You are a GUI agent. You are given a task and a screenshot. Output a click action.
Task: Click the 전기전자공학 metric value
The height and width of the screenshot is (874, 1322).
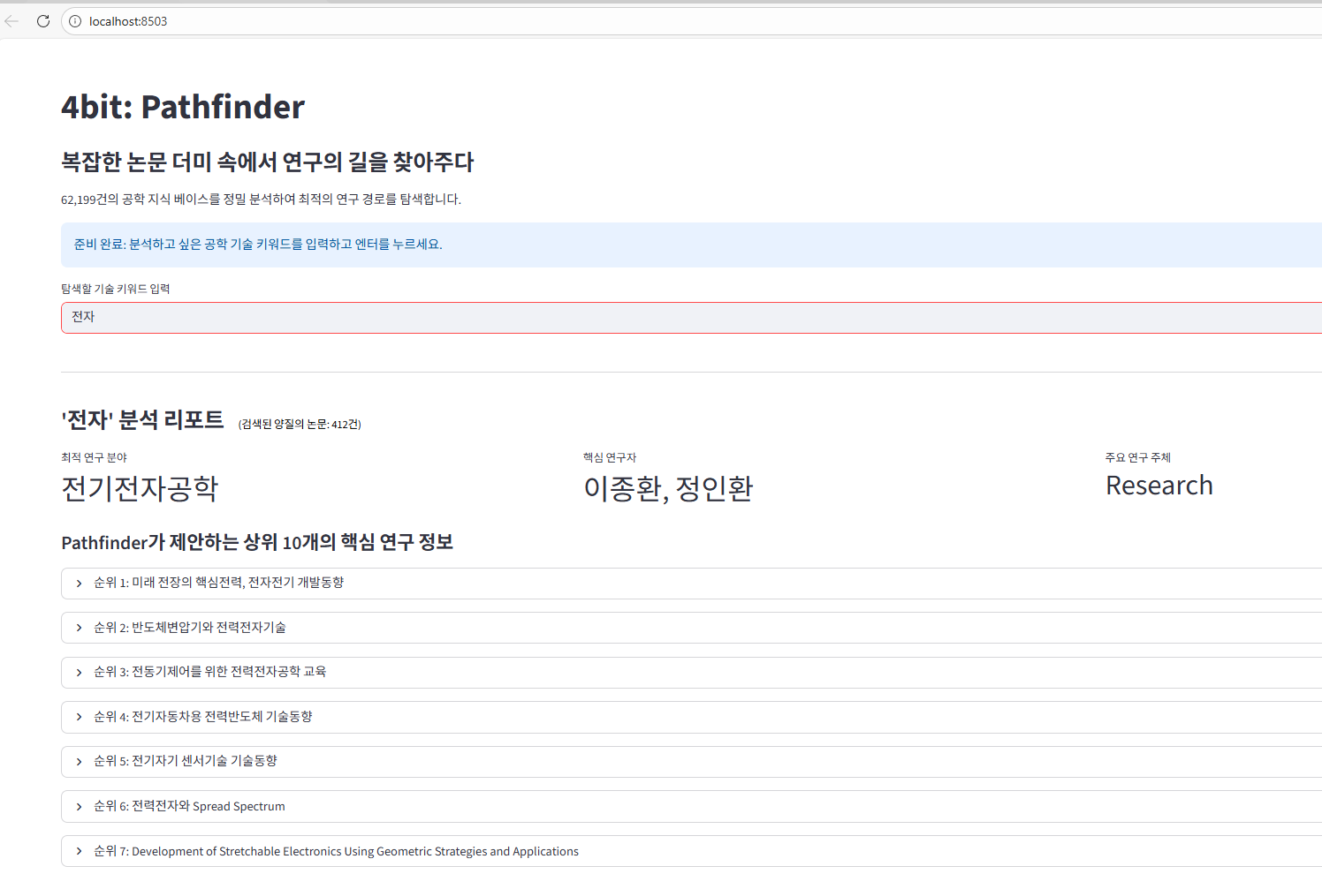(x=140, y=488)
